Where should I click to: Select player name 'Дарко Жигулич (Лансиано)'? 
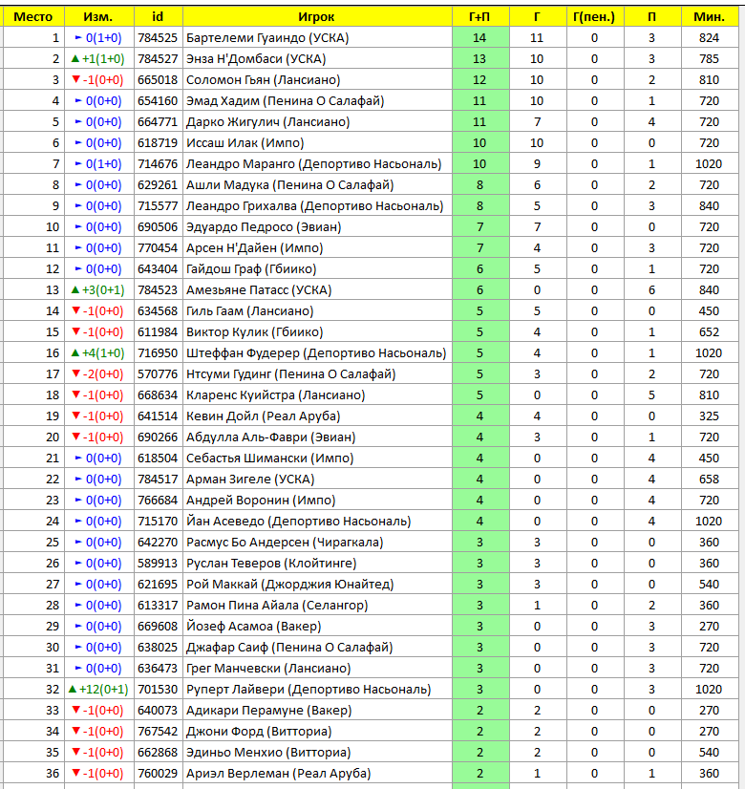(x=268, y=121)
